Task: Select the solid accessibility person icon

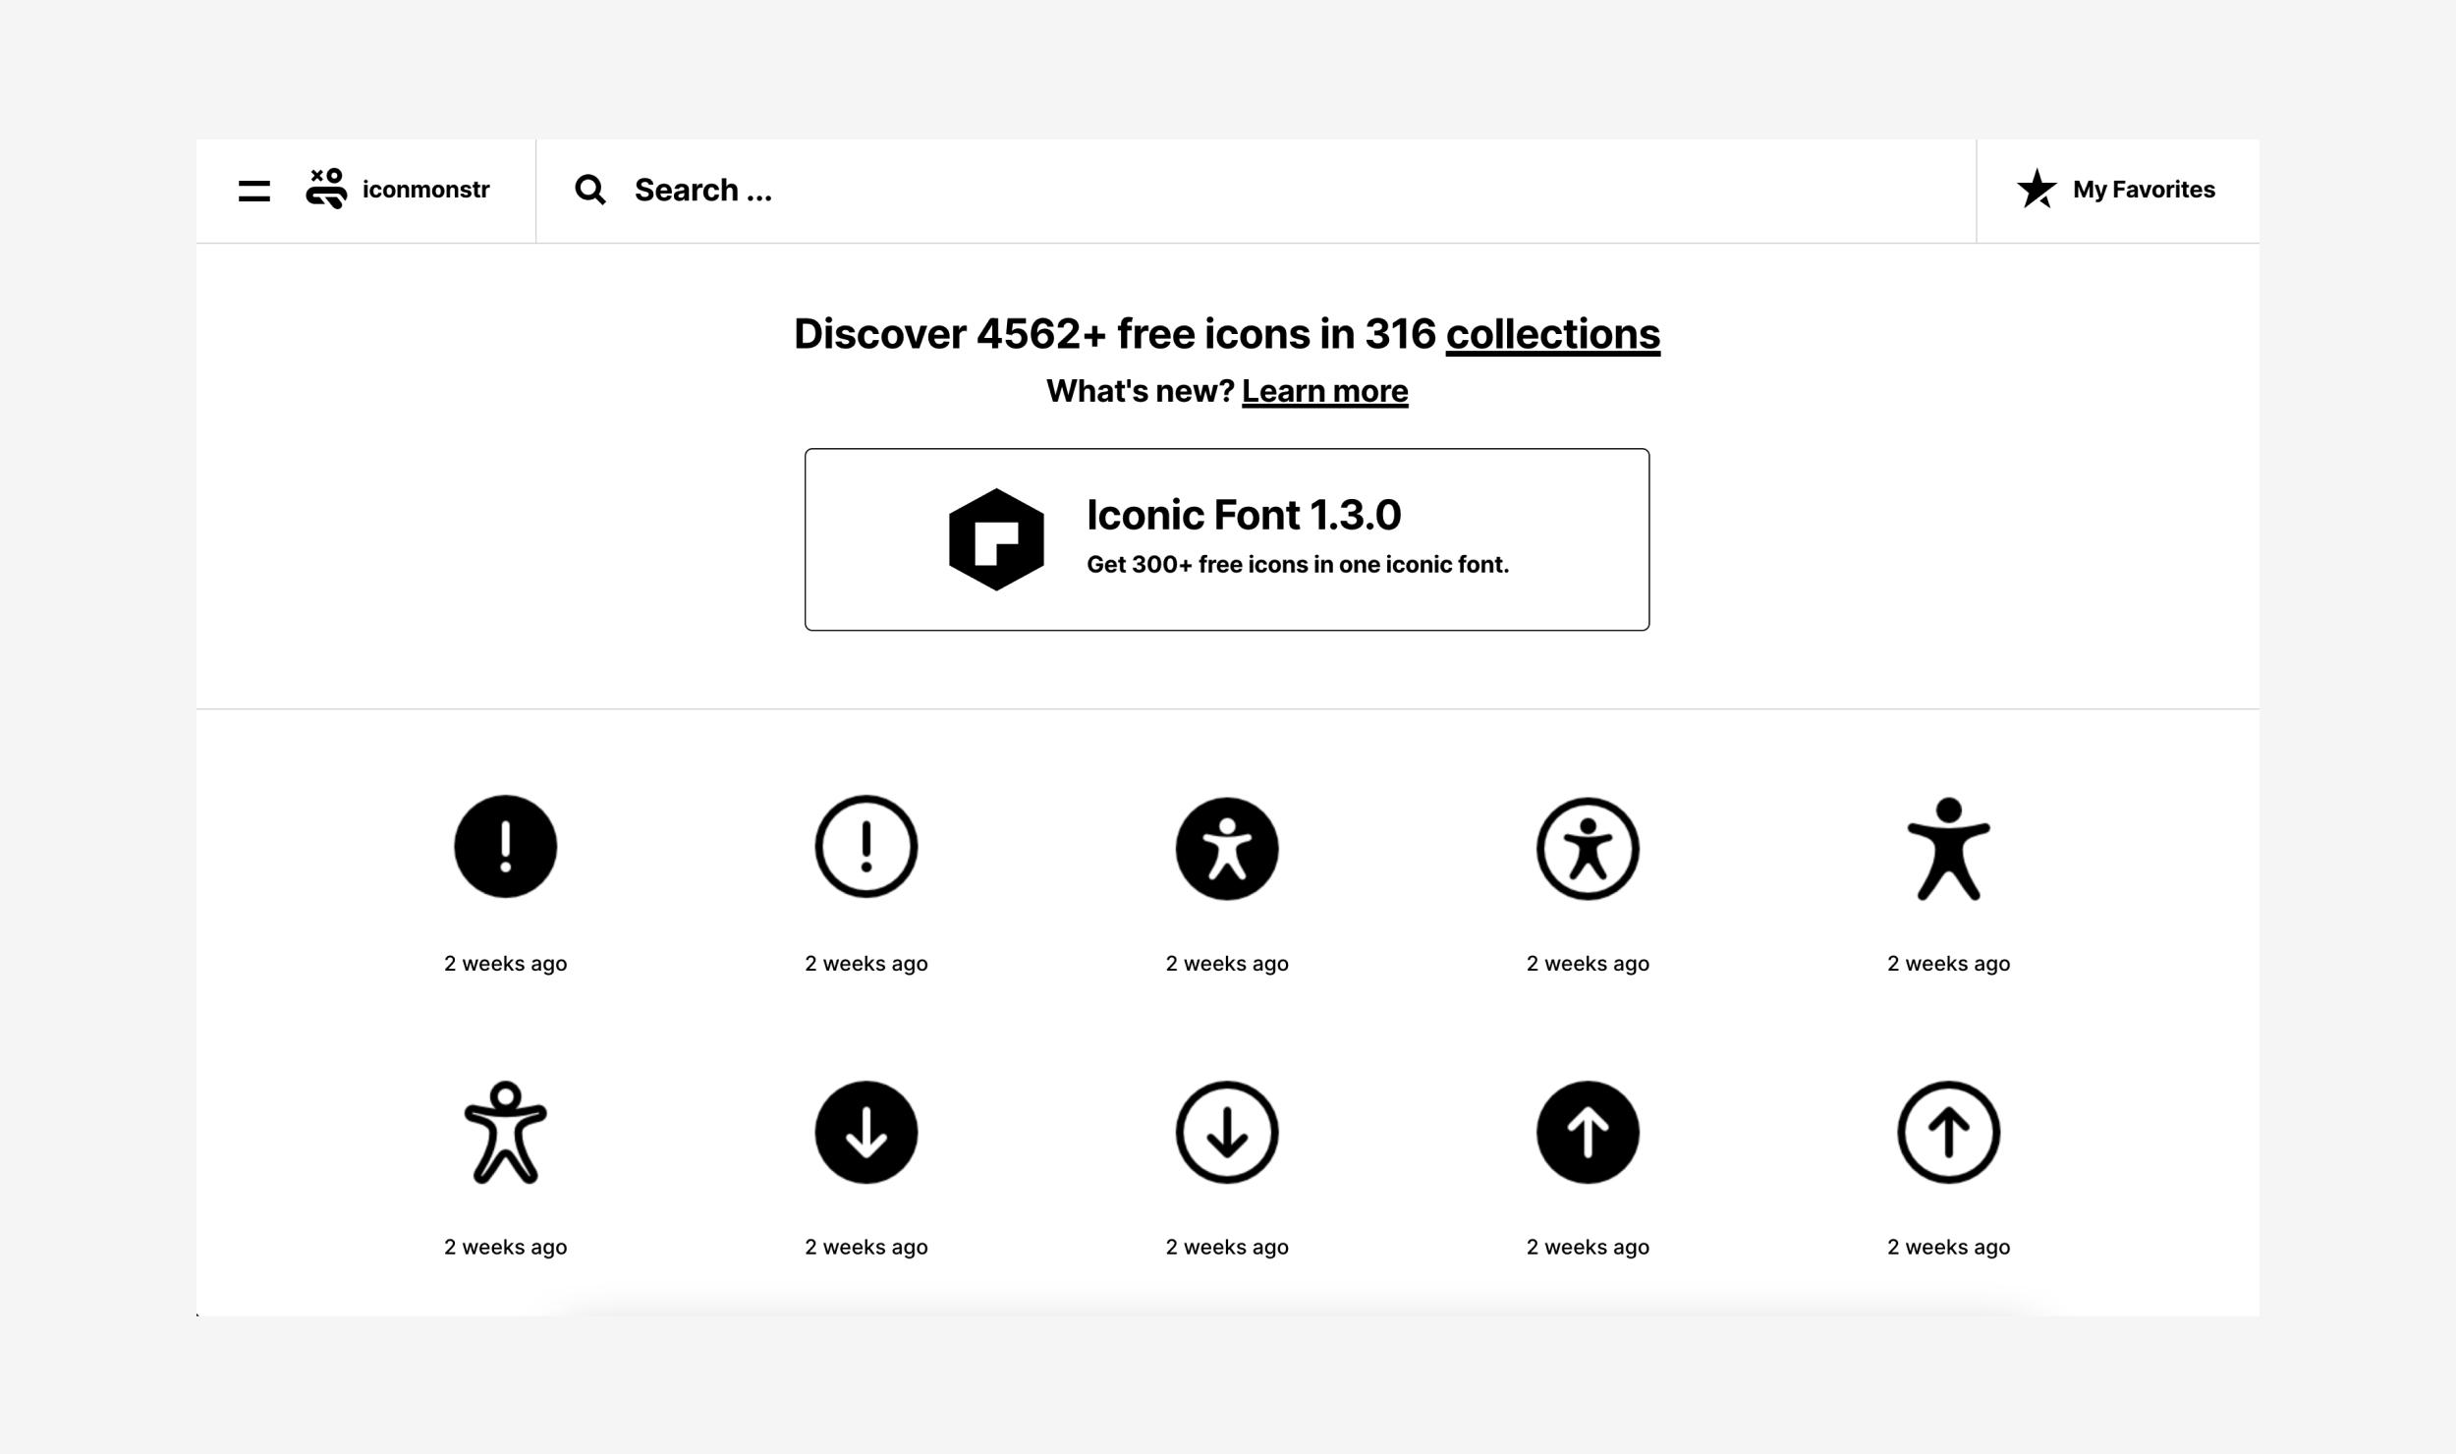Action: 1948,849
